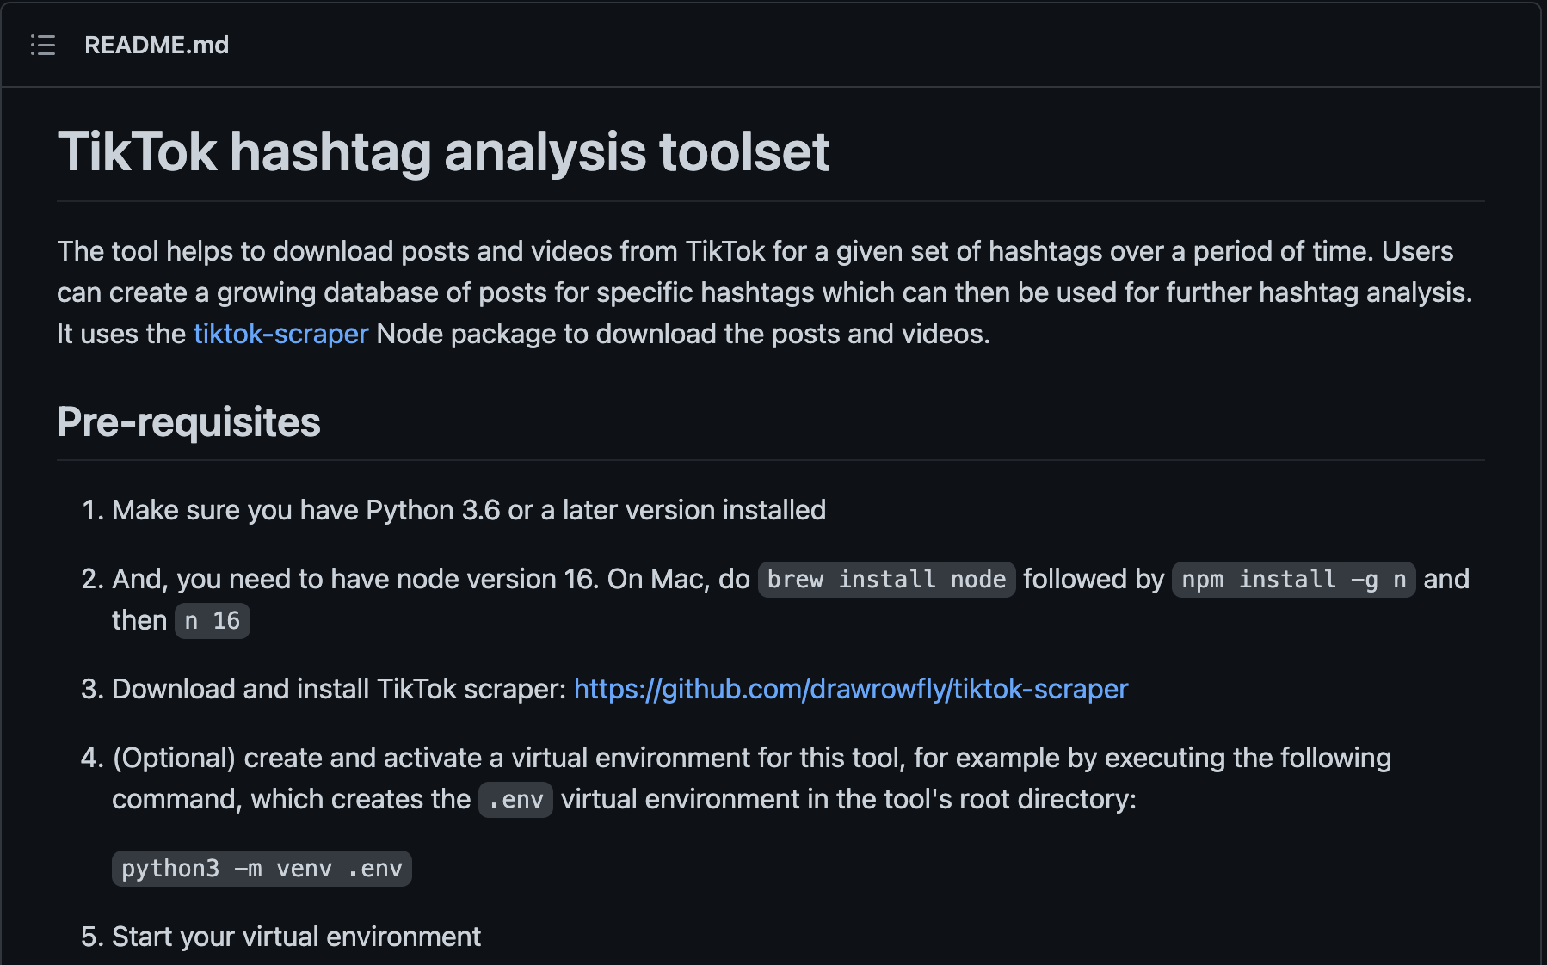Click the TikTok hashtag analysis toolset heading

point(443,151)
